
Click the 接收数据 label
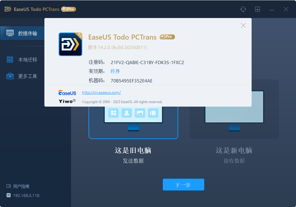click(x=234, y=161)
